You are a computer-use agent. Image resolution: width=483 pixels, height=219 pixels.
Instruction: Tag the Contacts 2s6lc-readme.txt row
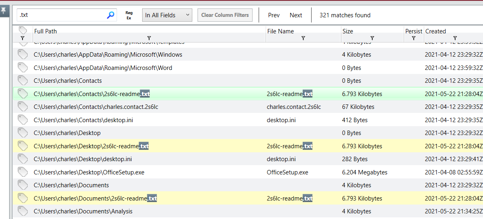click(x=22, y=94)
